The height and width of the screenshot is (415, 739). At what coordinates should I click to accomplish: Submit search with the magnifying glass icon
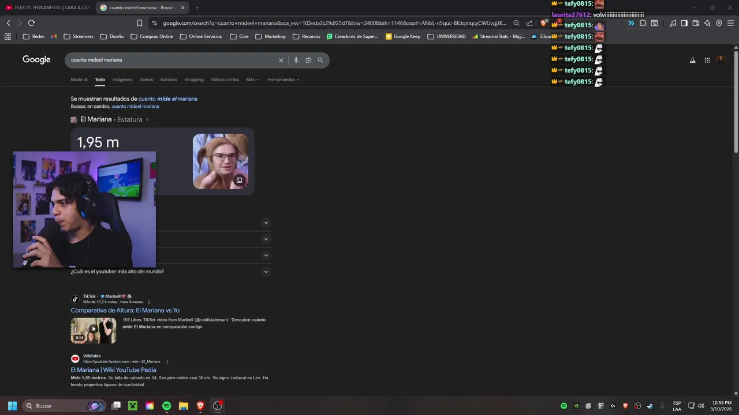point(320,60)
